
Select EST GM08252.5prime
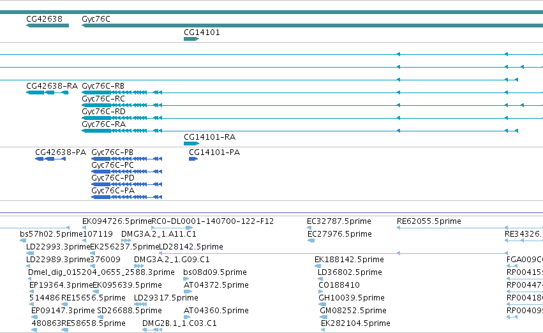353,311
